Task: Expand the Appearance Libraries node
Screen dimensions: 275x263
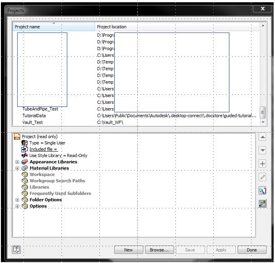Action: point(17,162)
